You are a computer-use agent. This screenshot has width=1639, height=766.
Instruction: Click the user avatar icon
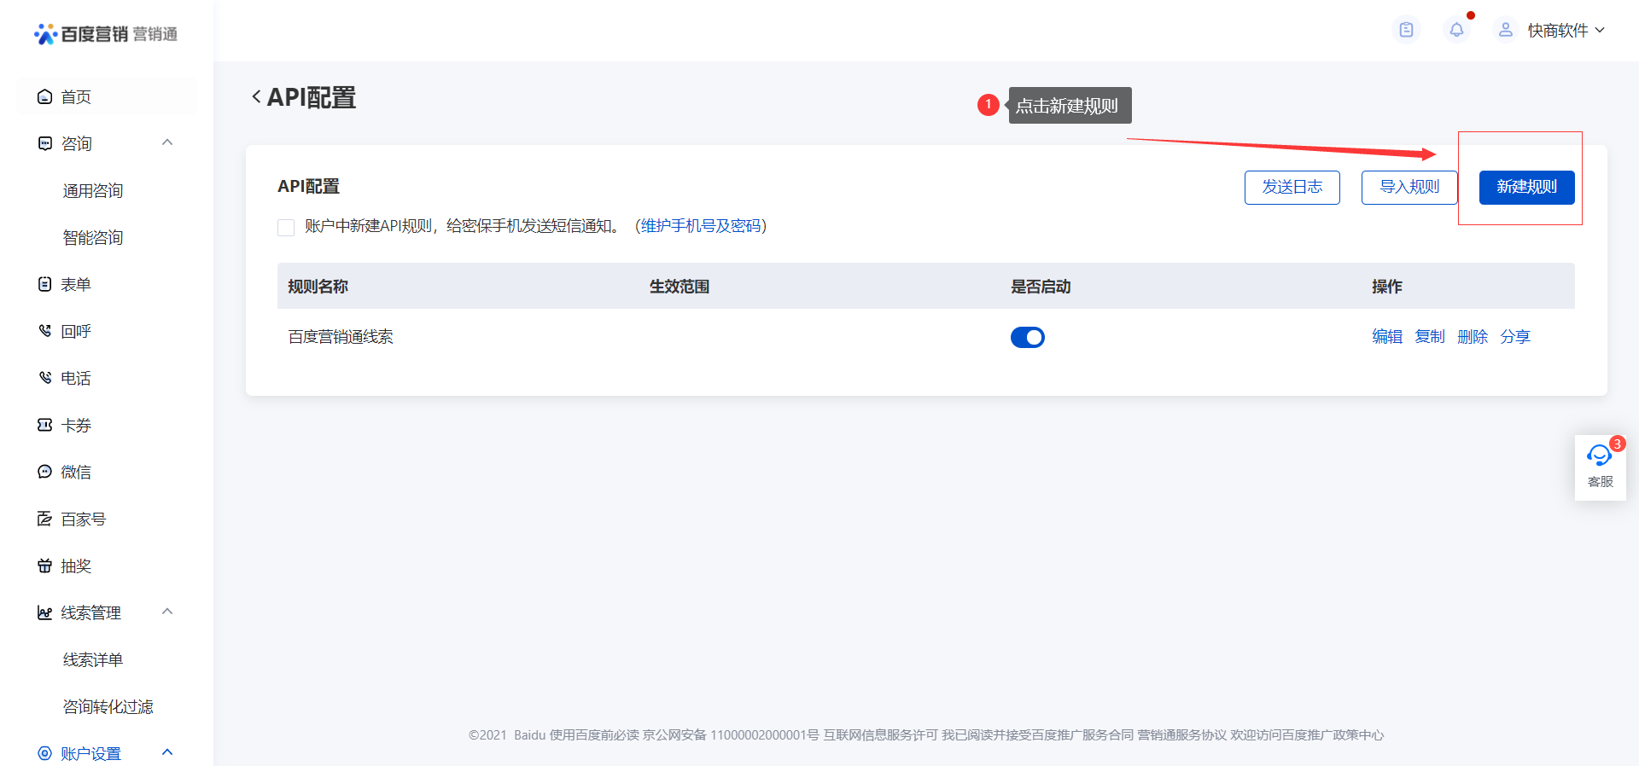pos(1506,30)
